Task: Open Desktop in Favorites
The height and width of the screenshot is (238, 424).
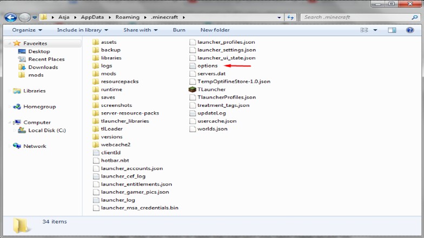Action: pos(39,51)
